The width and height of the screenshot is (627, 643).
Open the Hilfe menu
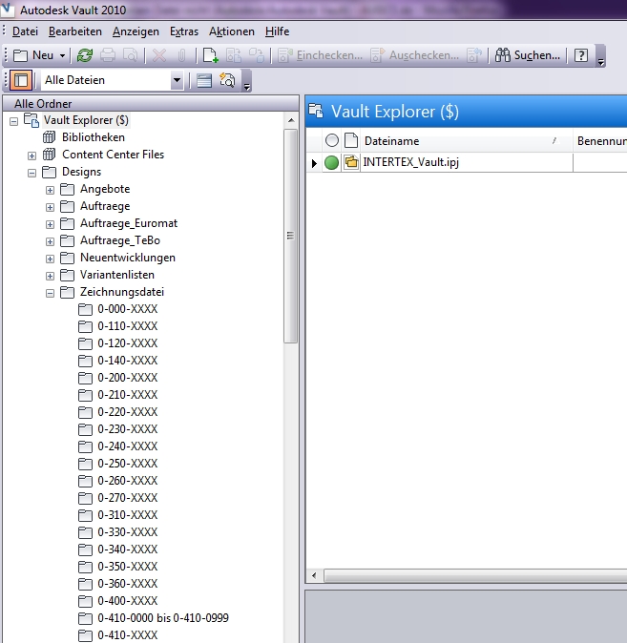pyautogui.click(x=277, y=31)
